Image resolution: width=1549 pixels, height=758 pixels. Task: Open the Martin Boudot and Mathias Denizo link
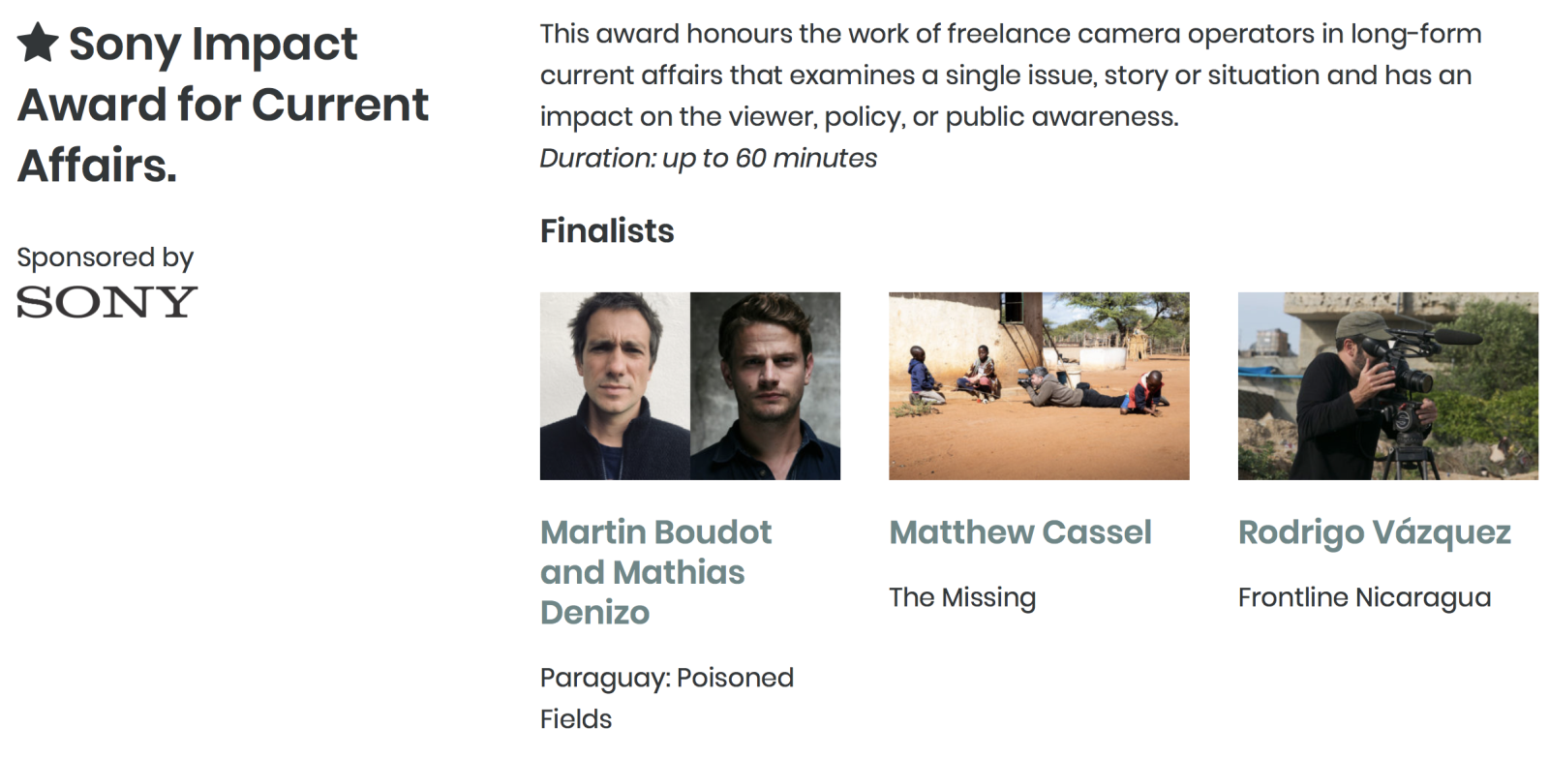click(x=655, y=572)
